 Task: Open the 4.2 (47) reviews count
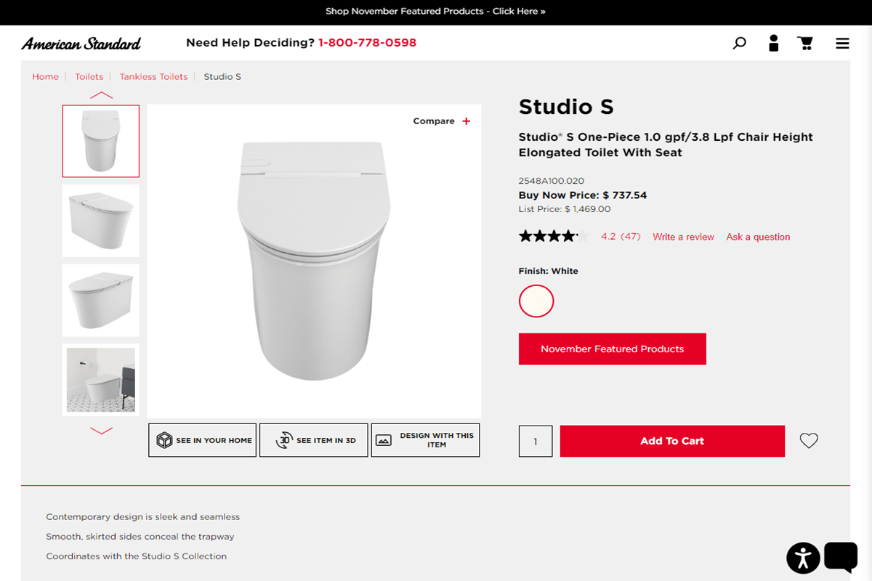coord(621,237)
